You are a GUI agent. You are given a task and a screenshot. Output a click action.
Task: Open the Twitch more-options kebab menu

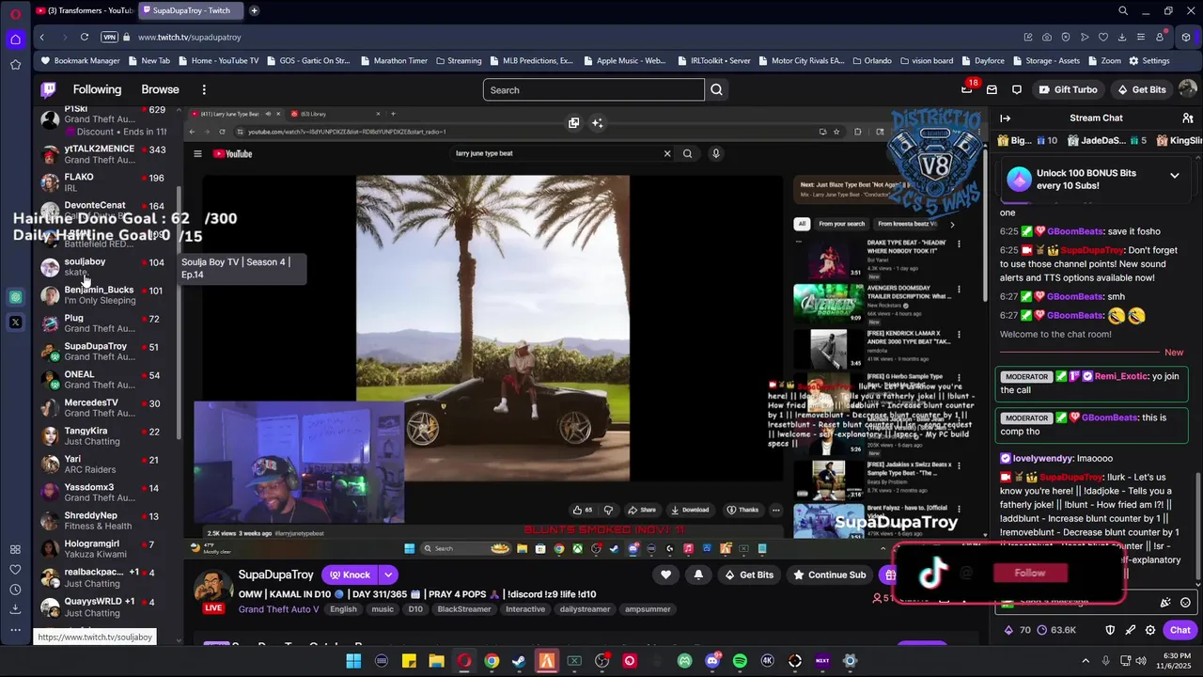[204, 89]
